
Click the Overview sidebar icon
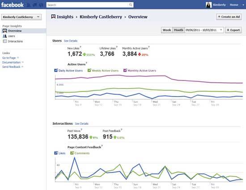click(x=5, y=31)
